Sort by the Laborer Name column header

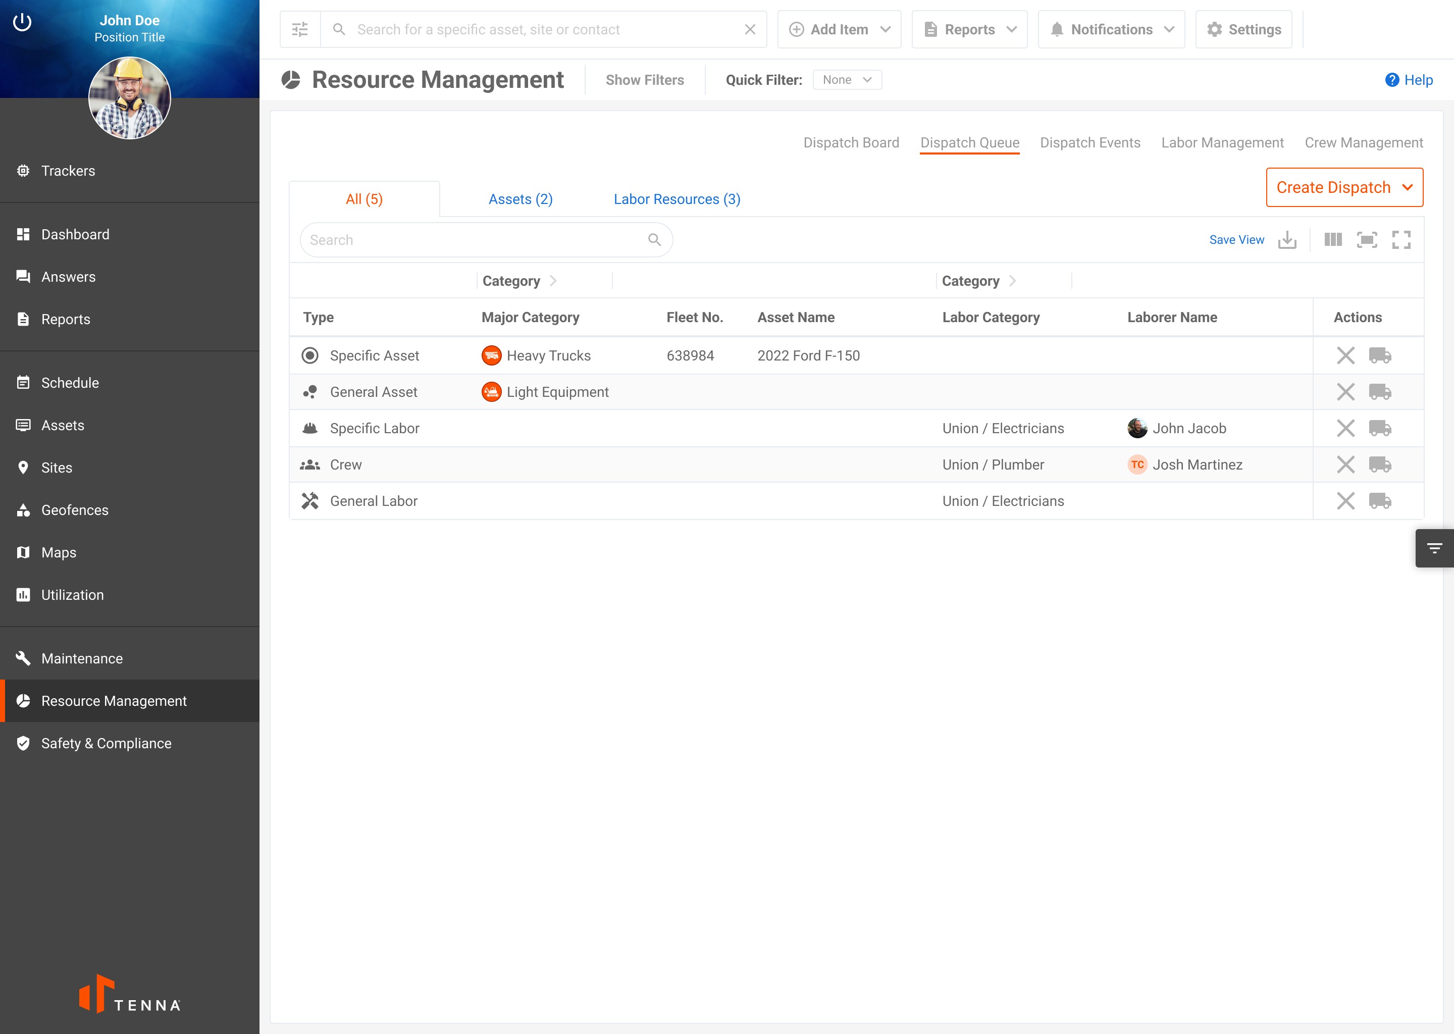coord(1172,317)
